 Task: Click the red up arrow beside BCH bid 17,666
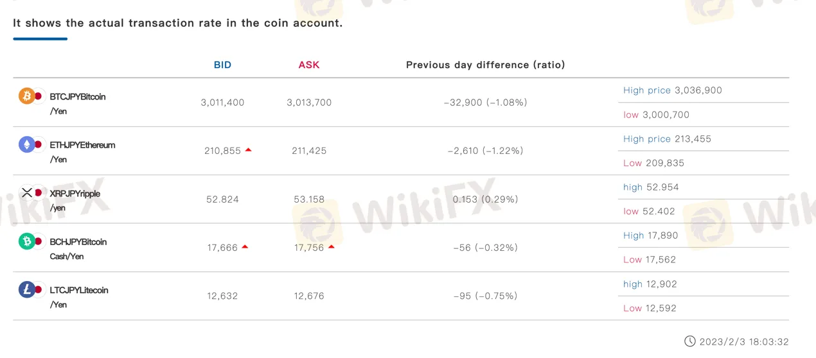245,247
